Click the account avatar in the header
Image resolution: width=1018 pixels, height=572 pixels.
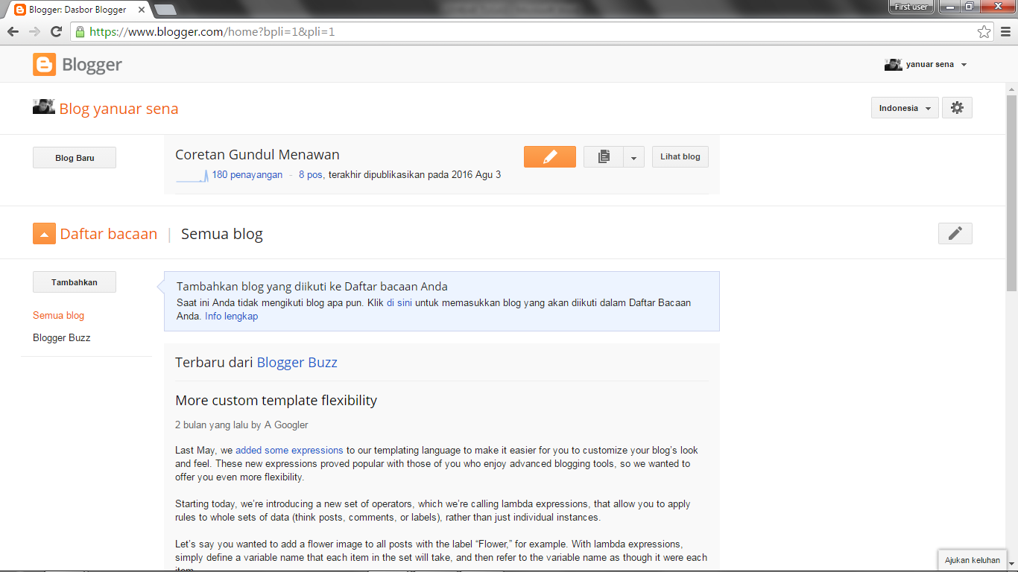pos(894,65)
